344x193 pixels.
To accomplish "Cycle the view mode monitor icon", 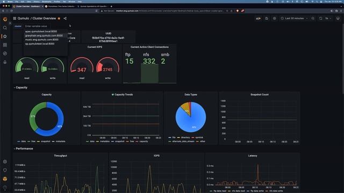I will (x=338, y=18).
